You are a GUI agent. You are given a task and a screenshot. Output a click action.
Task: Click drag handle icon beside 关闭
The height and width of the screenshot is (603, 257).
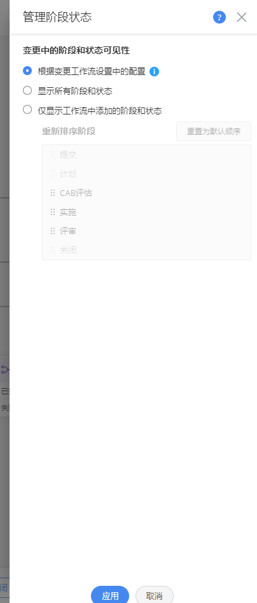pos(53,250)
